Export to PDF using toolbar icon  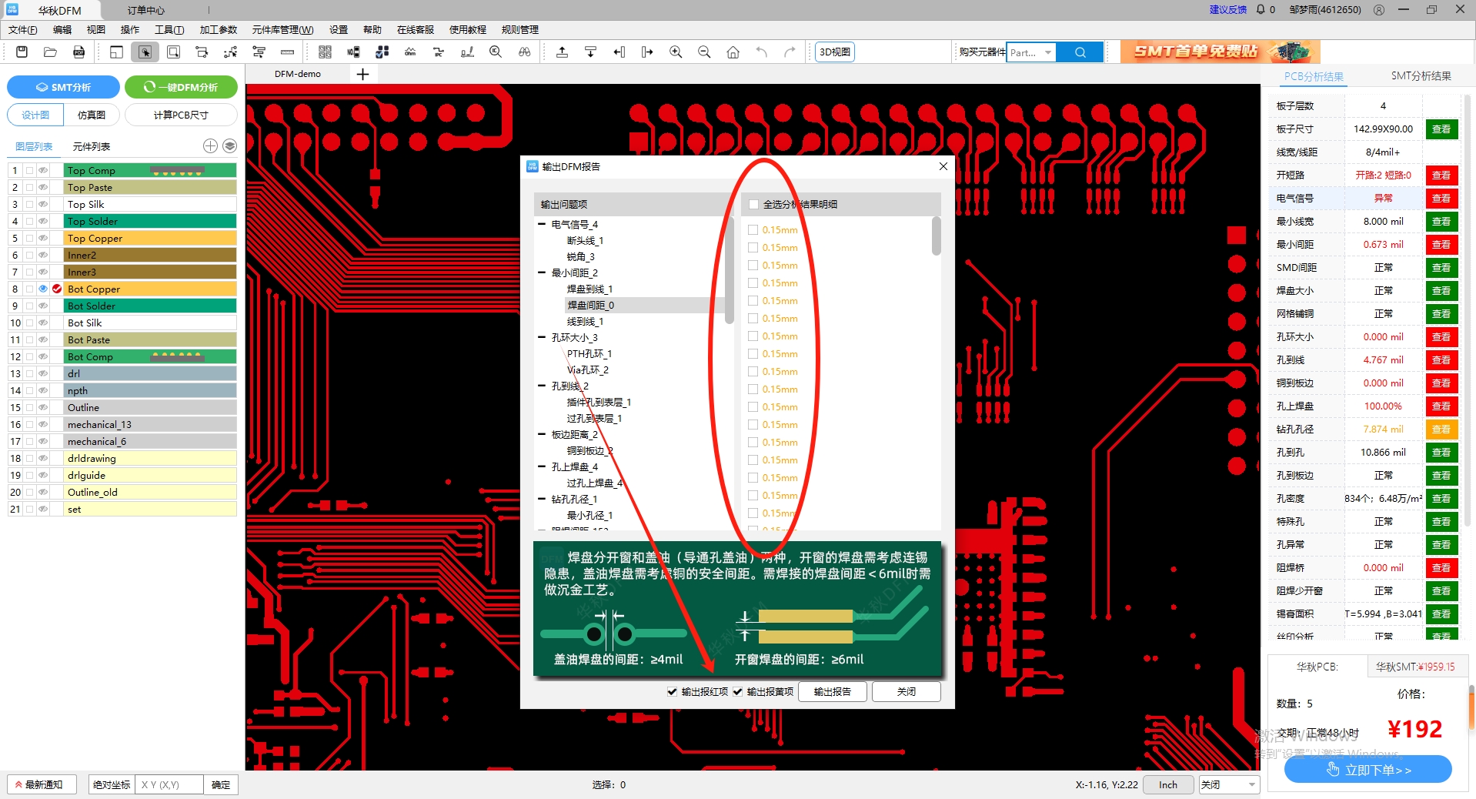click(x=78, y=52)
